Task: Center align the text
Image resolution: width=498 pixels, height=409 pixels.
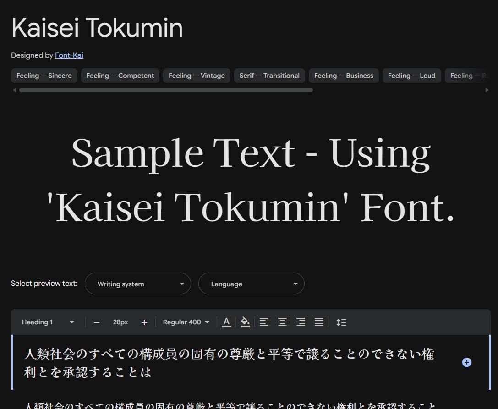Action: tap(282, 322)
